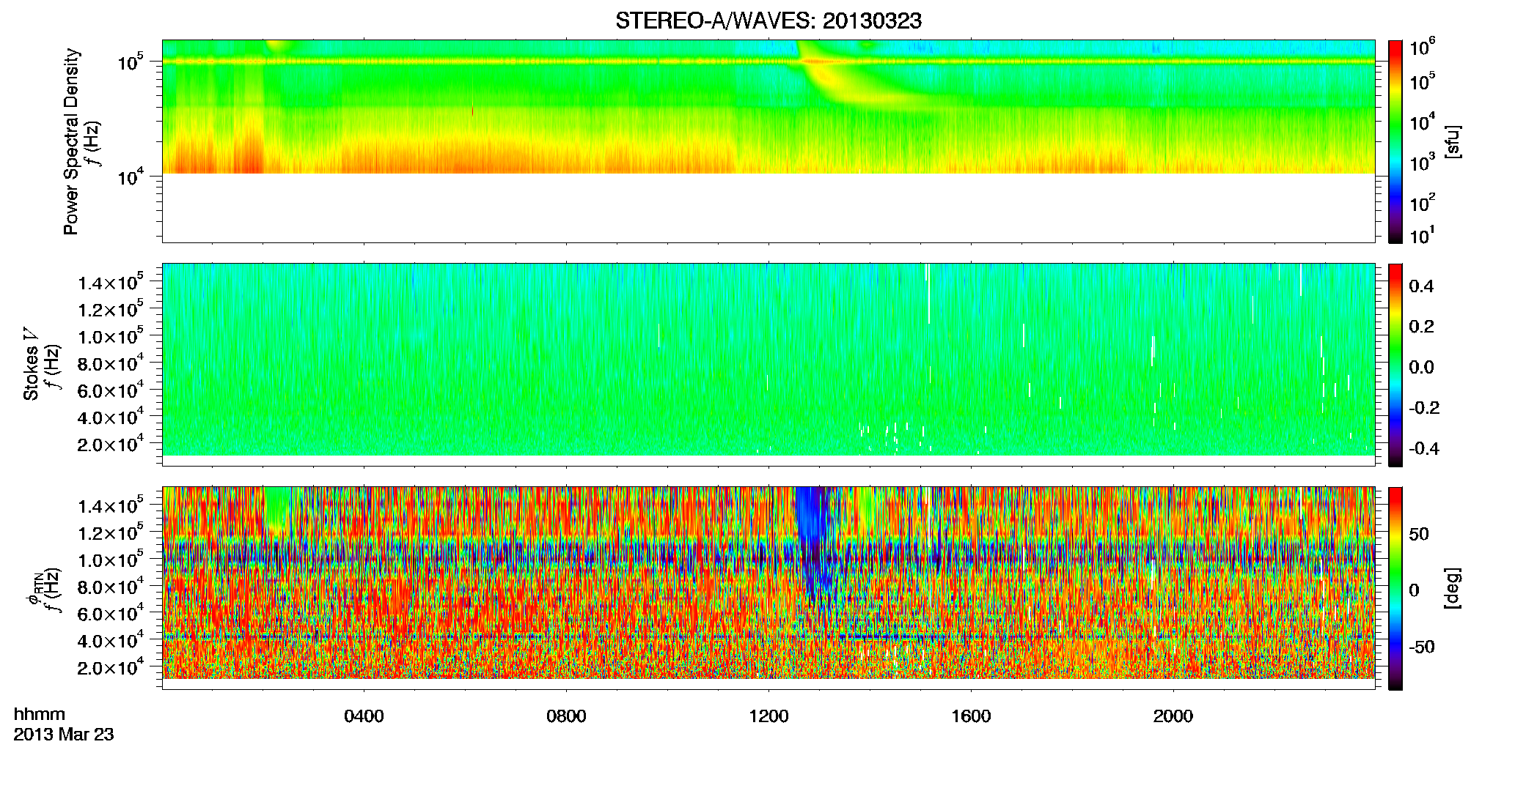1537x791 pixels.
Task: Click the phi RTN axis label
Action: click(x=34, y=588)
